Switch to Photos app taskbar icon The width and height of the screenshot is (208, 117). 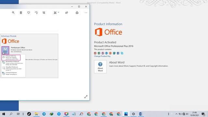pyautogui.click(x=126, y=114)
